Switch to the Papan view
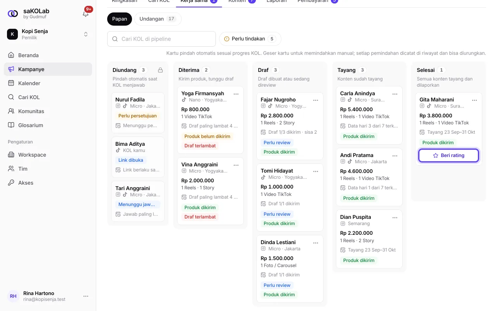Image resolution: width=497 pixels, height=311 pixels. click(x=120, y=19)
